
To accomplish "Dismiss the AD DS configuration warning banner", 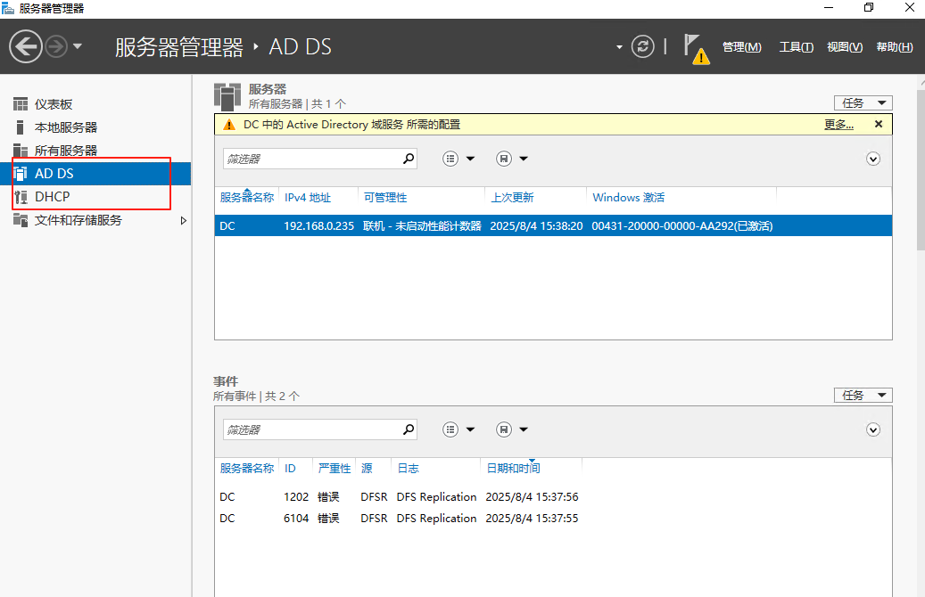I will point(879,124).
